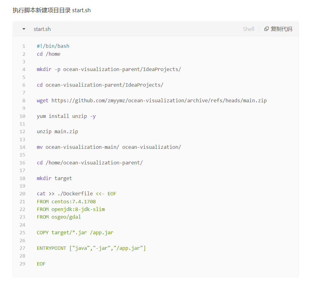Click the 执行脚本新建项目目录 start.sh heading text

click(x=51, y=10)
